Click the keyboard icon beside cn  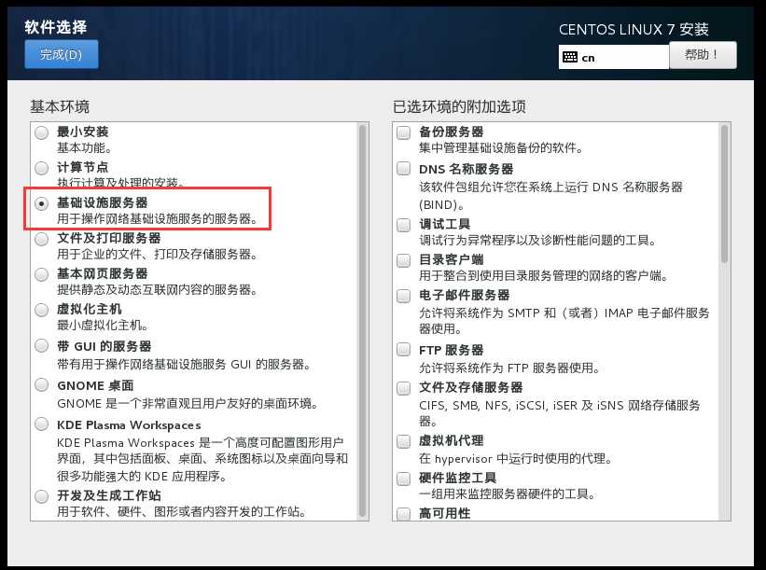click(570, 57)
